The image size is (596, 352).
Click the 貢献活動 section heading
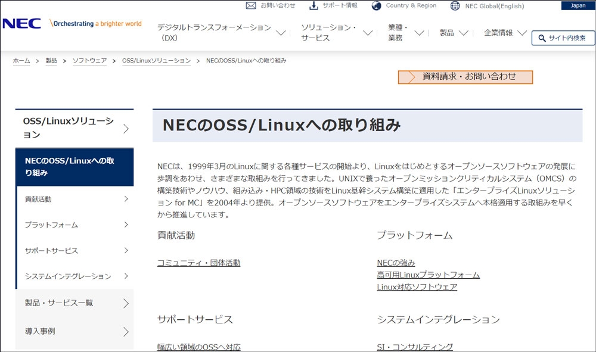click(176, 235)
